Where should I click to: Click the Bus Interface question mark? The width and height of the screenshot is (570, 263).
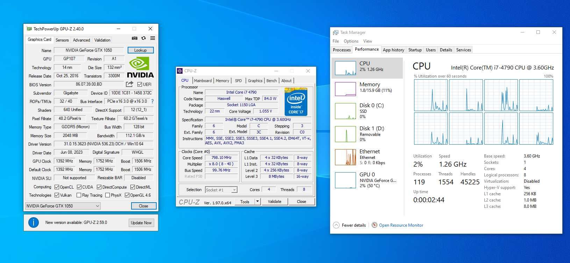coord(152,101)
